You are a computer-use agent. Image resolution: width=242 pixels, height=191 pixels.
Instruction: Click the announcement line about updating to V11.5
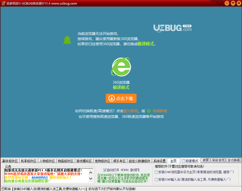pyautogui.click(x=43, y=170)
